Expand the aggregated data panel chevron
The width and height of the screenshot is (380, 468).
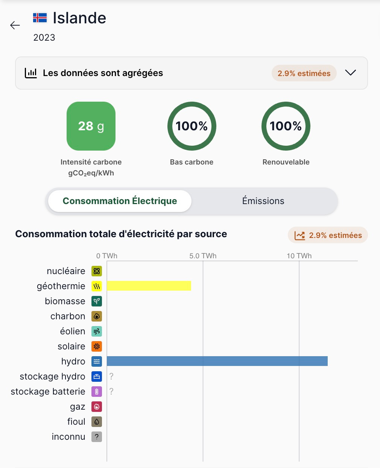350,73
